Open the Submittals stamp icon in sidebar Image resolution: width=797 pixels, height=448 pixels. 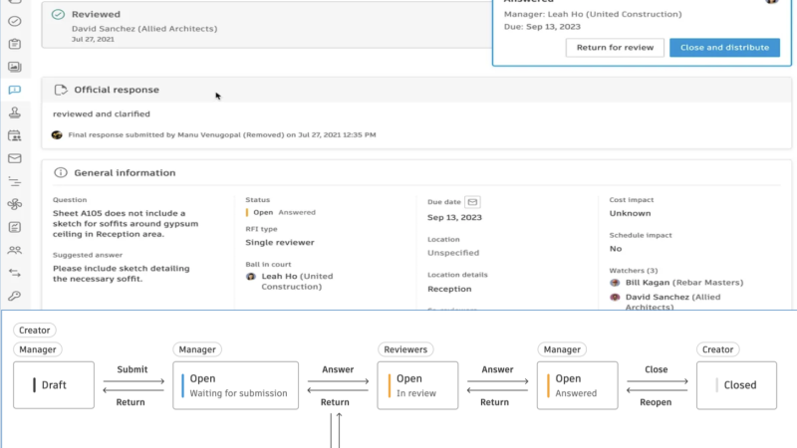click(x=14, y=112)
